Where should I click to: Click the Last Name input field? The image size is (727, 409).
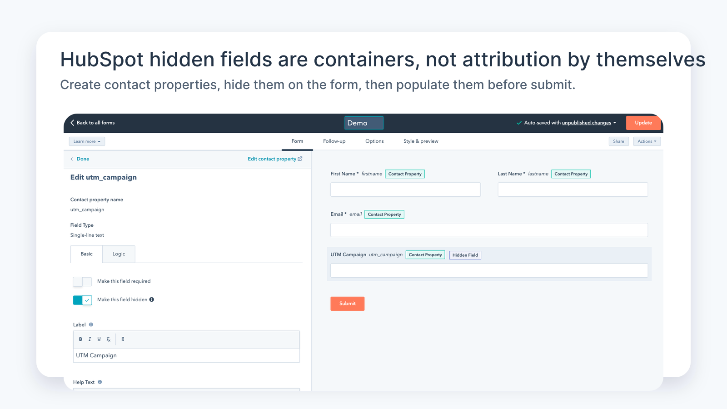click(x=573, y=190)
